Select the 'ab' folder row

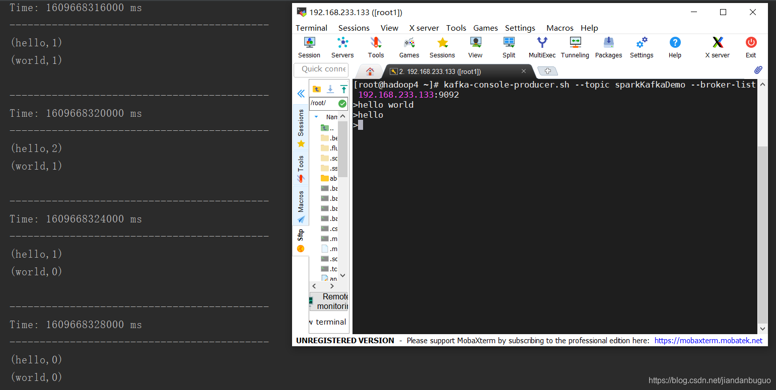click(x=329, y=178)
